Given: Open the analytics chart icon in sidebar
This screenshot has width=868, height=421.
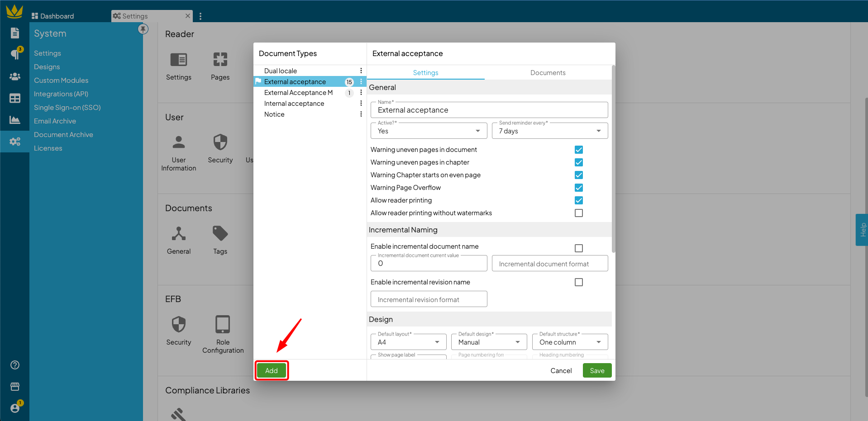Looking at the screenshot, I should pyautogui.click(x=15, y=120).
